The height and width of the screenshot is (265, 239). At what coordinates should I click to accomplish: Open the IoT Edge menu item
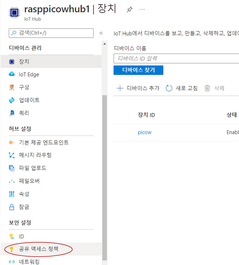click(x=29, y=74)
